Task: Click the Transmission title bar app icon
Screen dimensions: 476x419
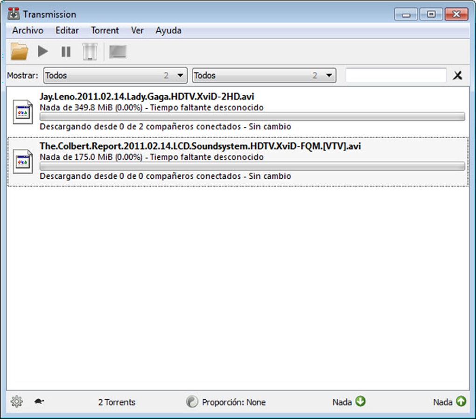Action: (x=14, y=14)
